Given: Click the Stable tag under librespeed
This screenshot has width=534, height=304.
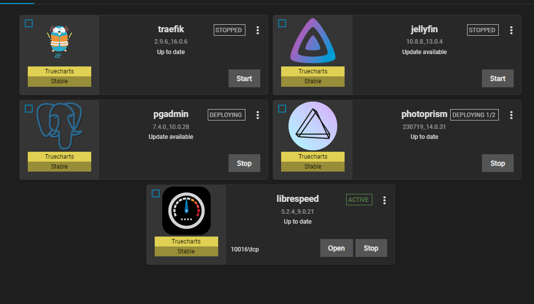Looking at the screenshot, I should 186,251.
